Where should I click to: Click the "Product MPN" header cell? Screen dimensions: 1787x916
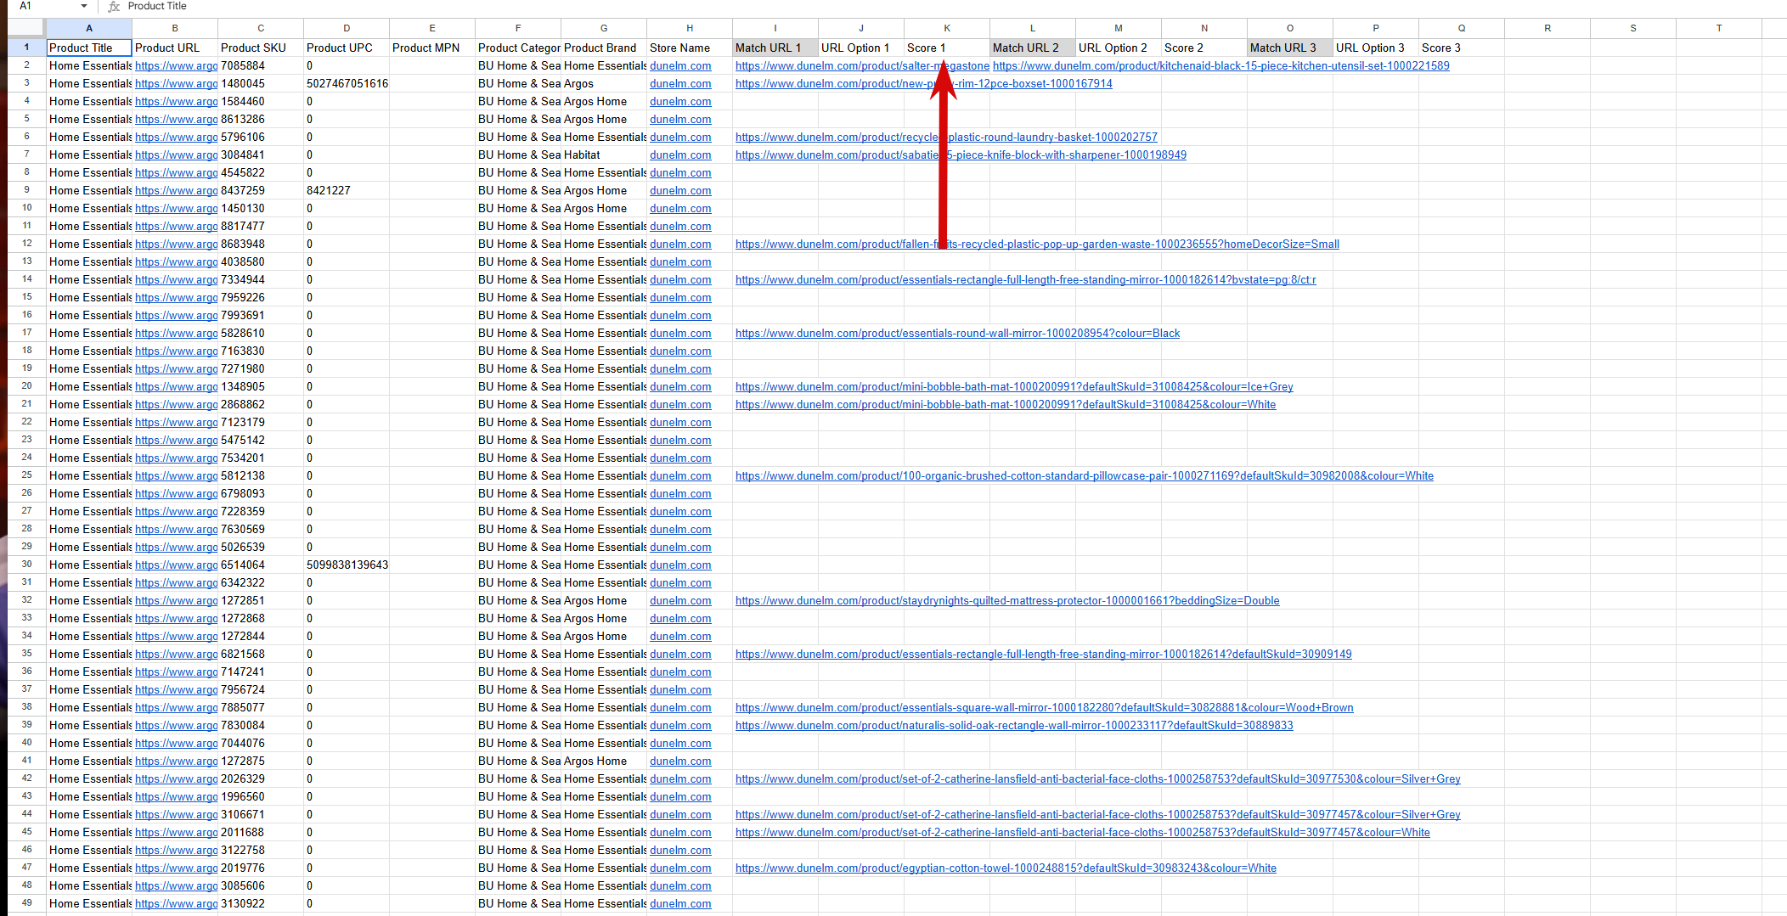(x=432, y=48)
